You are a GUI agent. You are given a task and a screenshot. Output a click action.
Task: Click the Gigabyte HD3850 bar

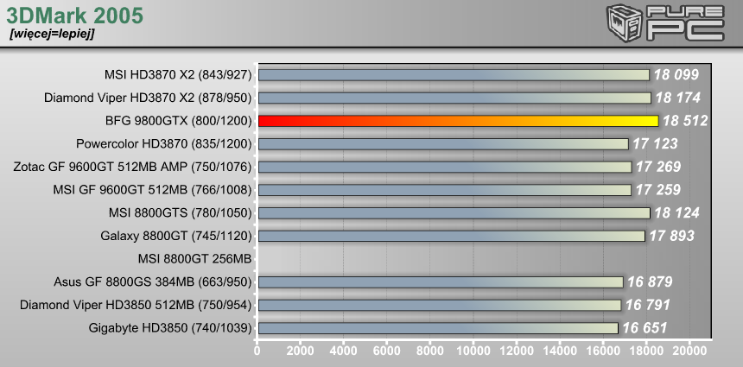click(438, 328)
